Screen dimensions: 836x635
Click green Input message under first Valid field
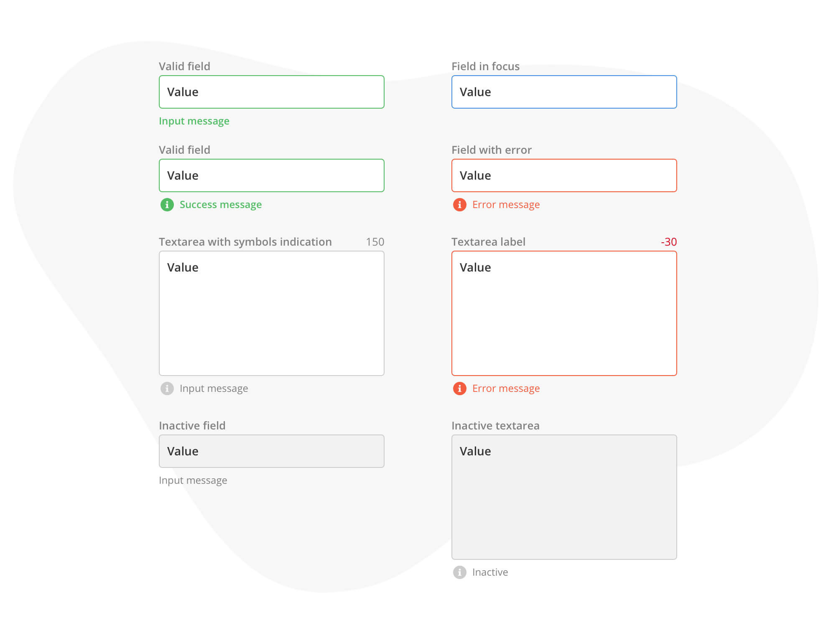tap(194, 121)
